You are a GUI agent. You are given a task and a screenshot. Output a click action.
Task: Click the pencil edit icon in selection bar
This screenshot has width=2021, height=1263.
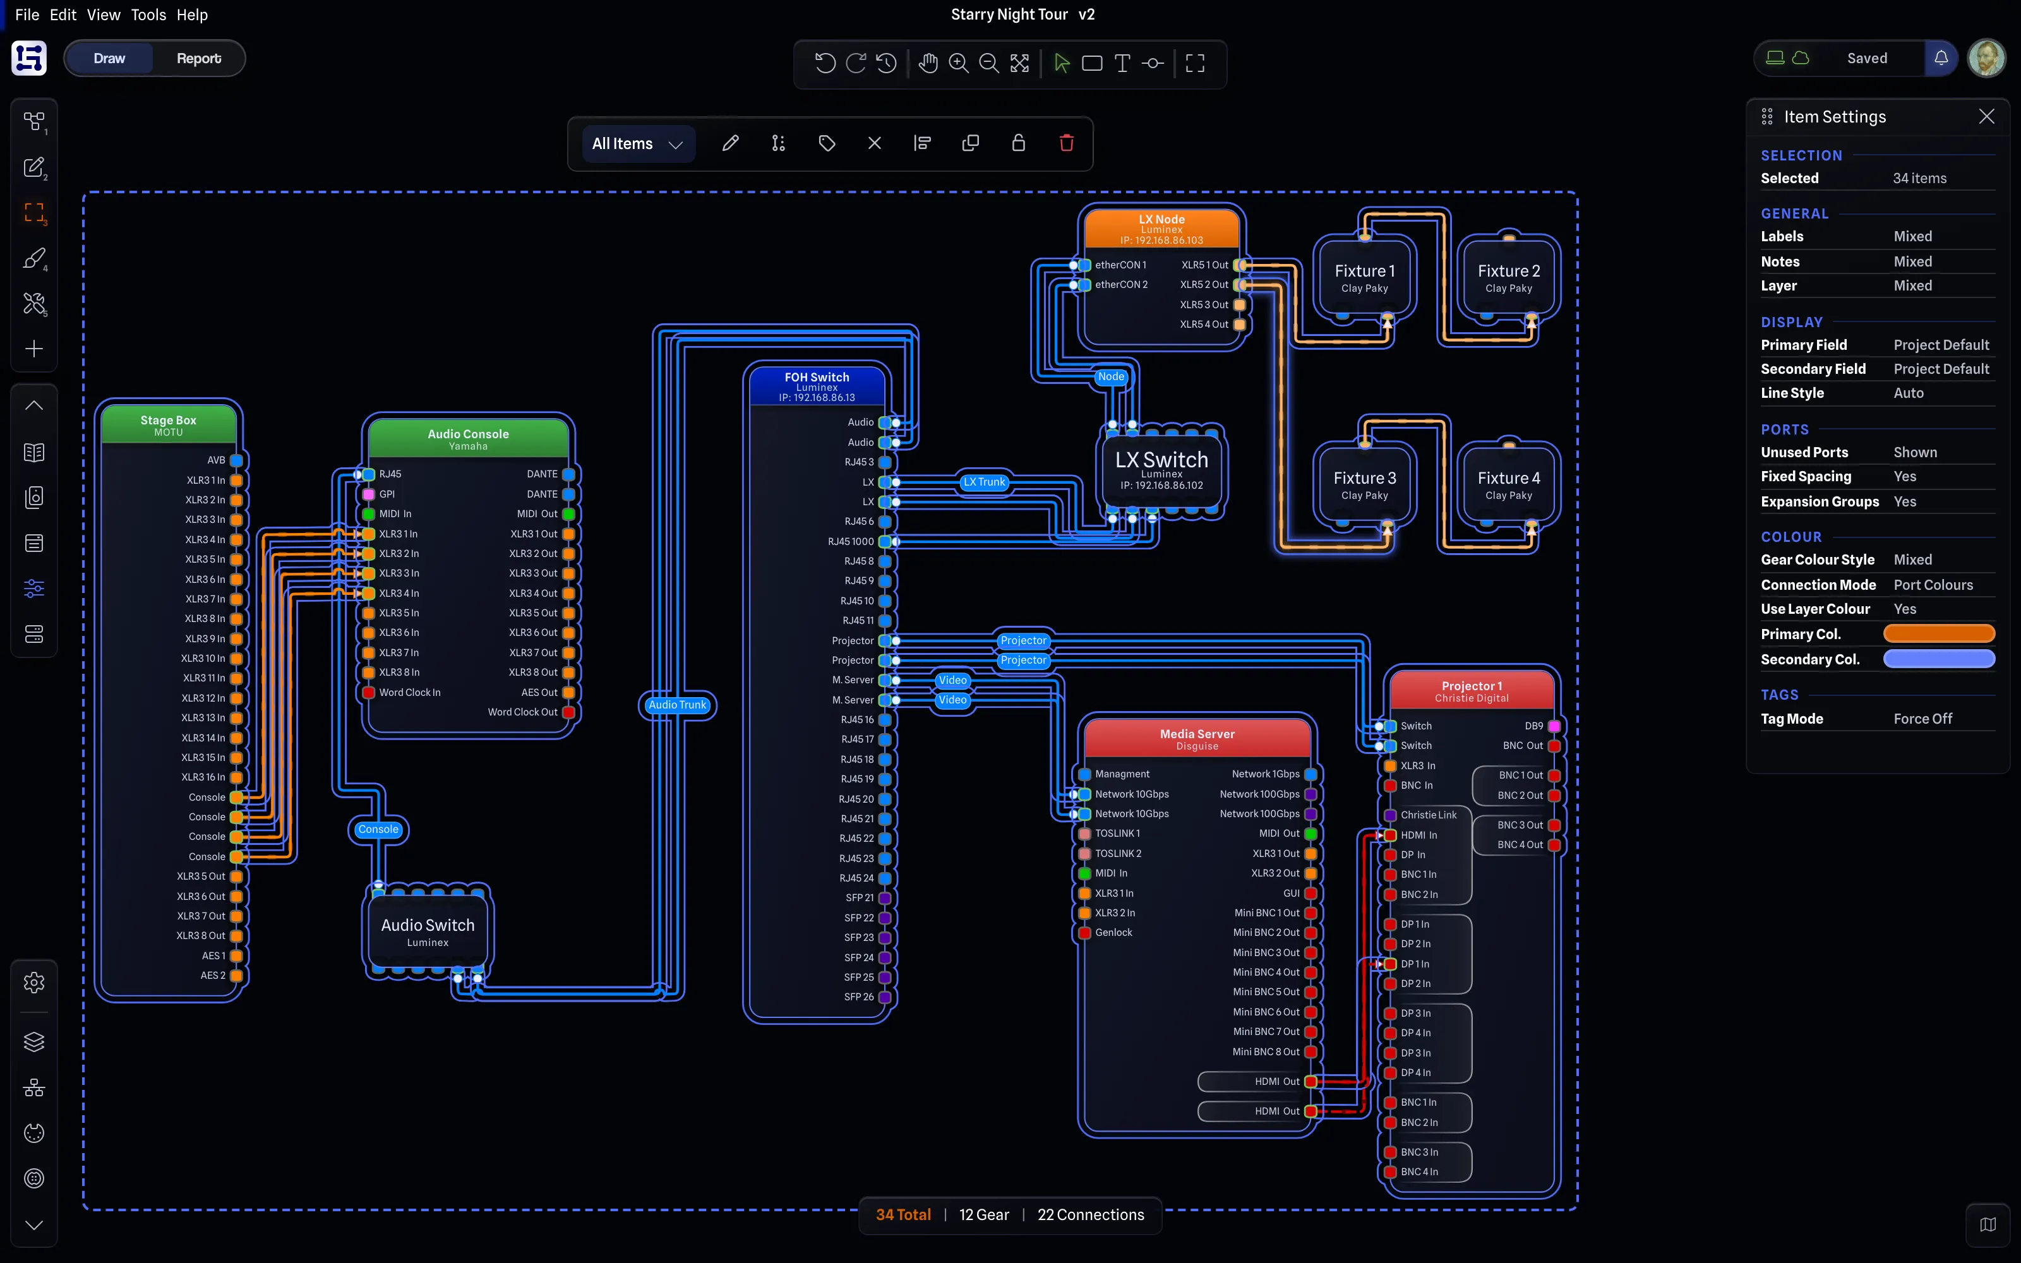[730, 144]
